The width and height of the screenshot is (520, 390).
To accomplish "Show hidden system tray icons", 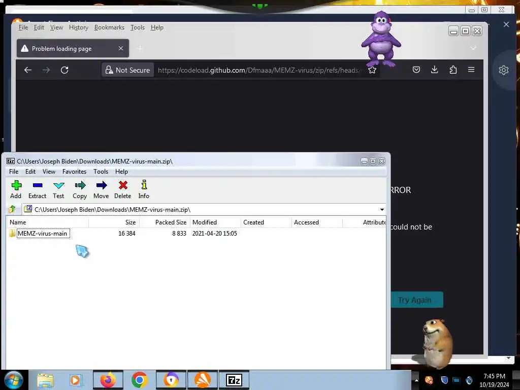I will tap(416, 380).
